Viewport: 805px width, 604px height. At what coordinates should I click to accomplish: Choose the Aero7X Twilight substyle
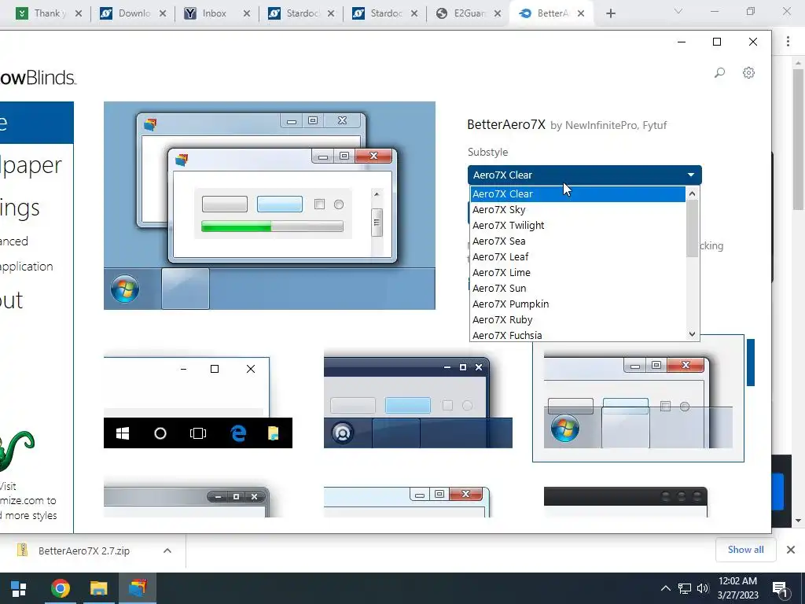pyautogui.click(x=578, y=226)
